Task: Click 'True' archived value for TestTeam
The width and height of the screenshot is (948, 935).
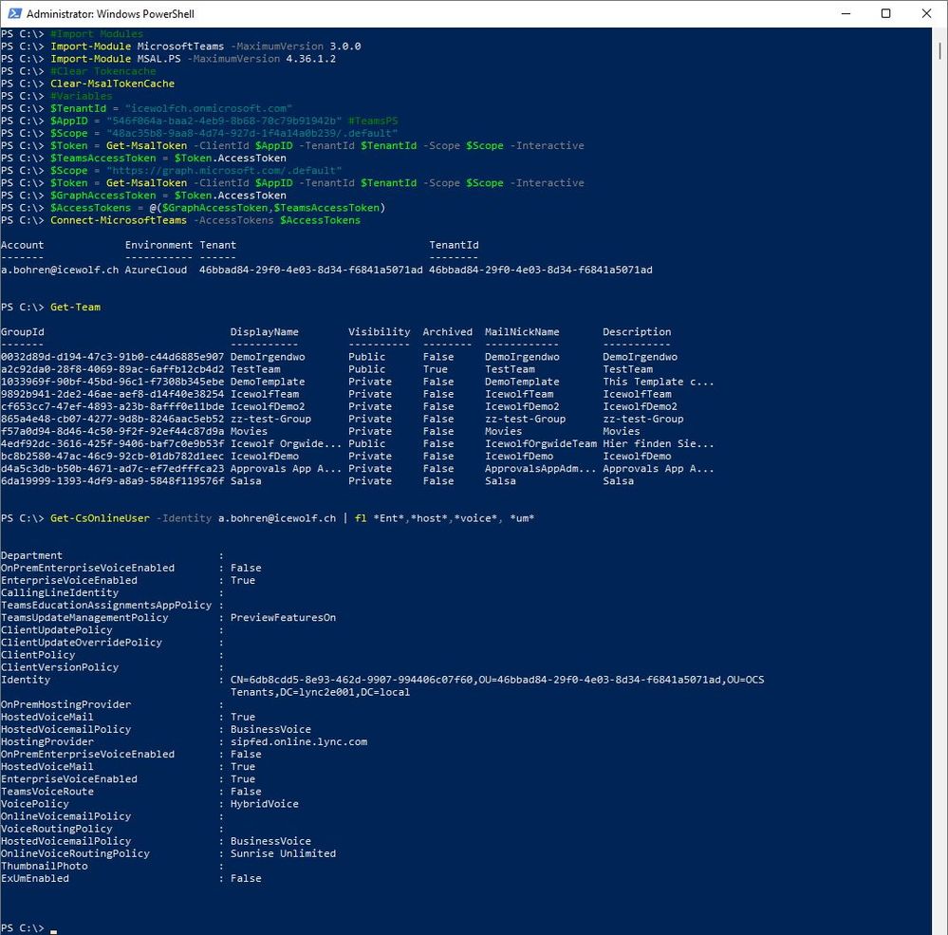Action: (x=436, y=369)
